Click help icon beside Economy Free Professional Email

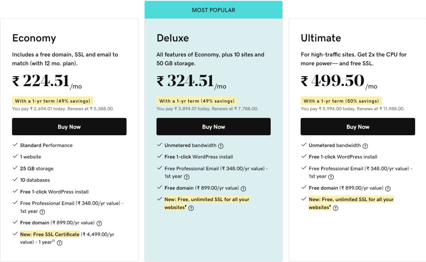[x=42, y=212]
